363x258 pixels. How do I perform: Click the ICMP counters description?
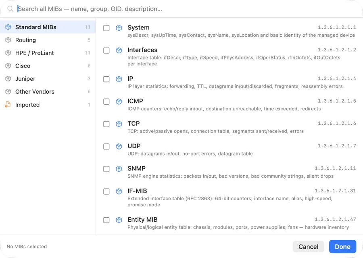coord(224,109)
